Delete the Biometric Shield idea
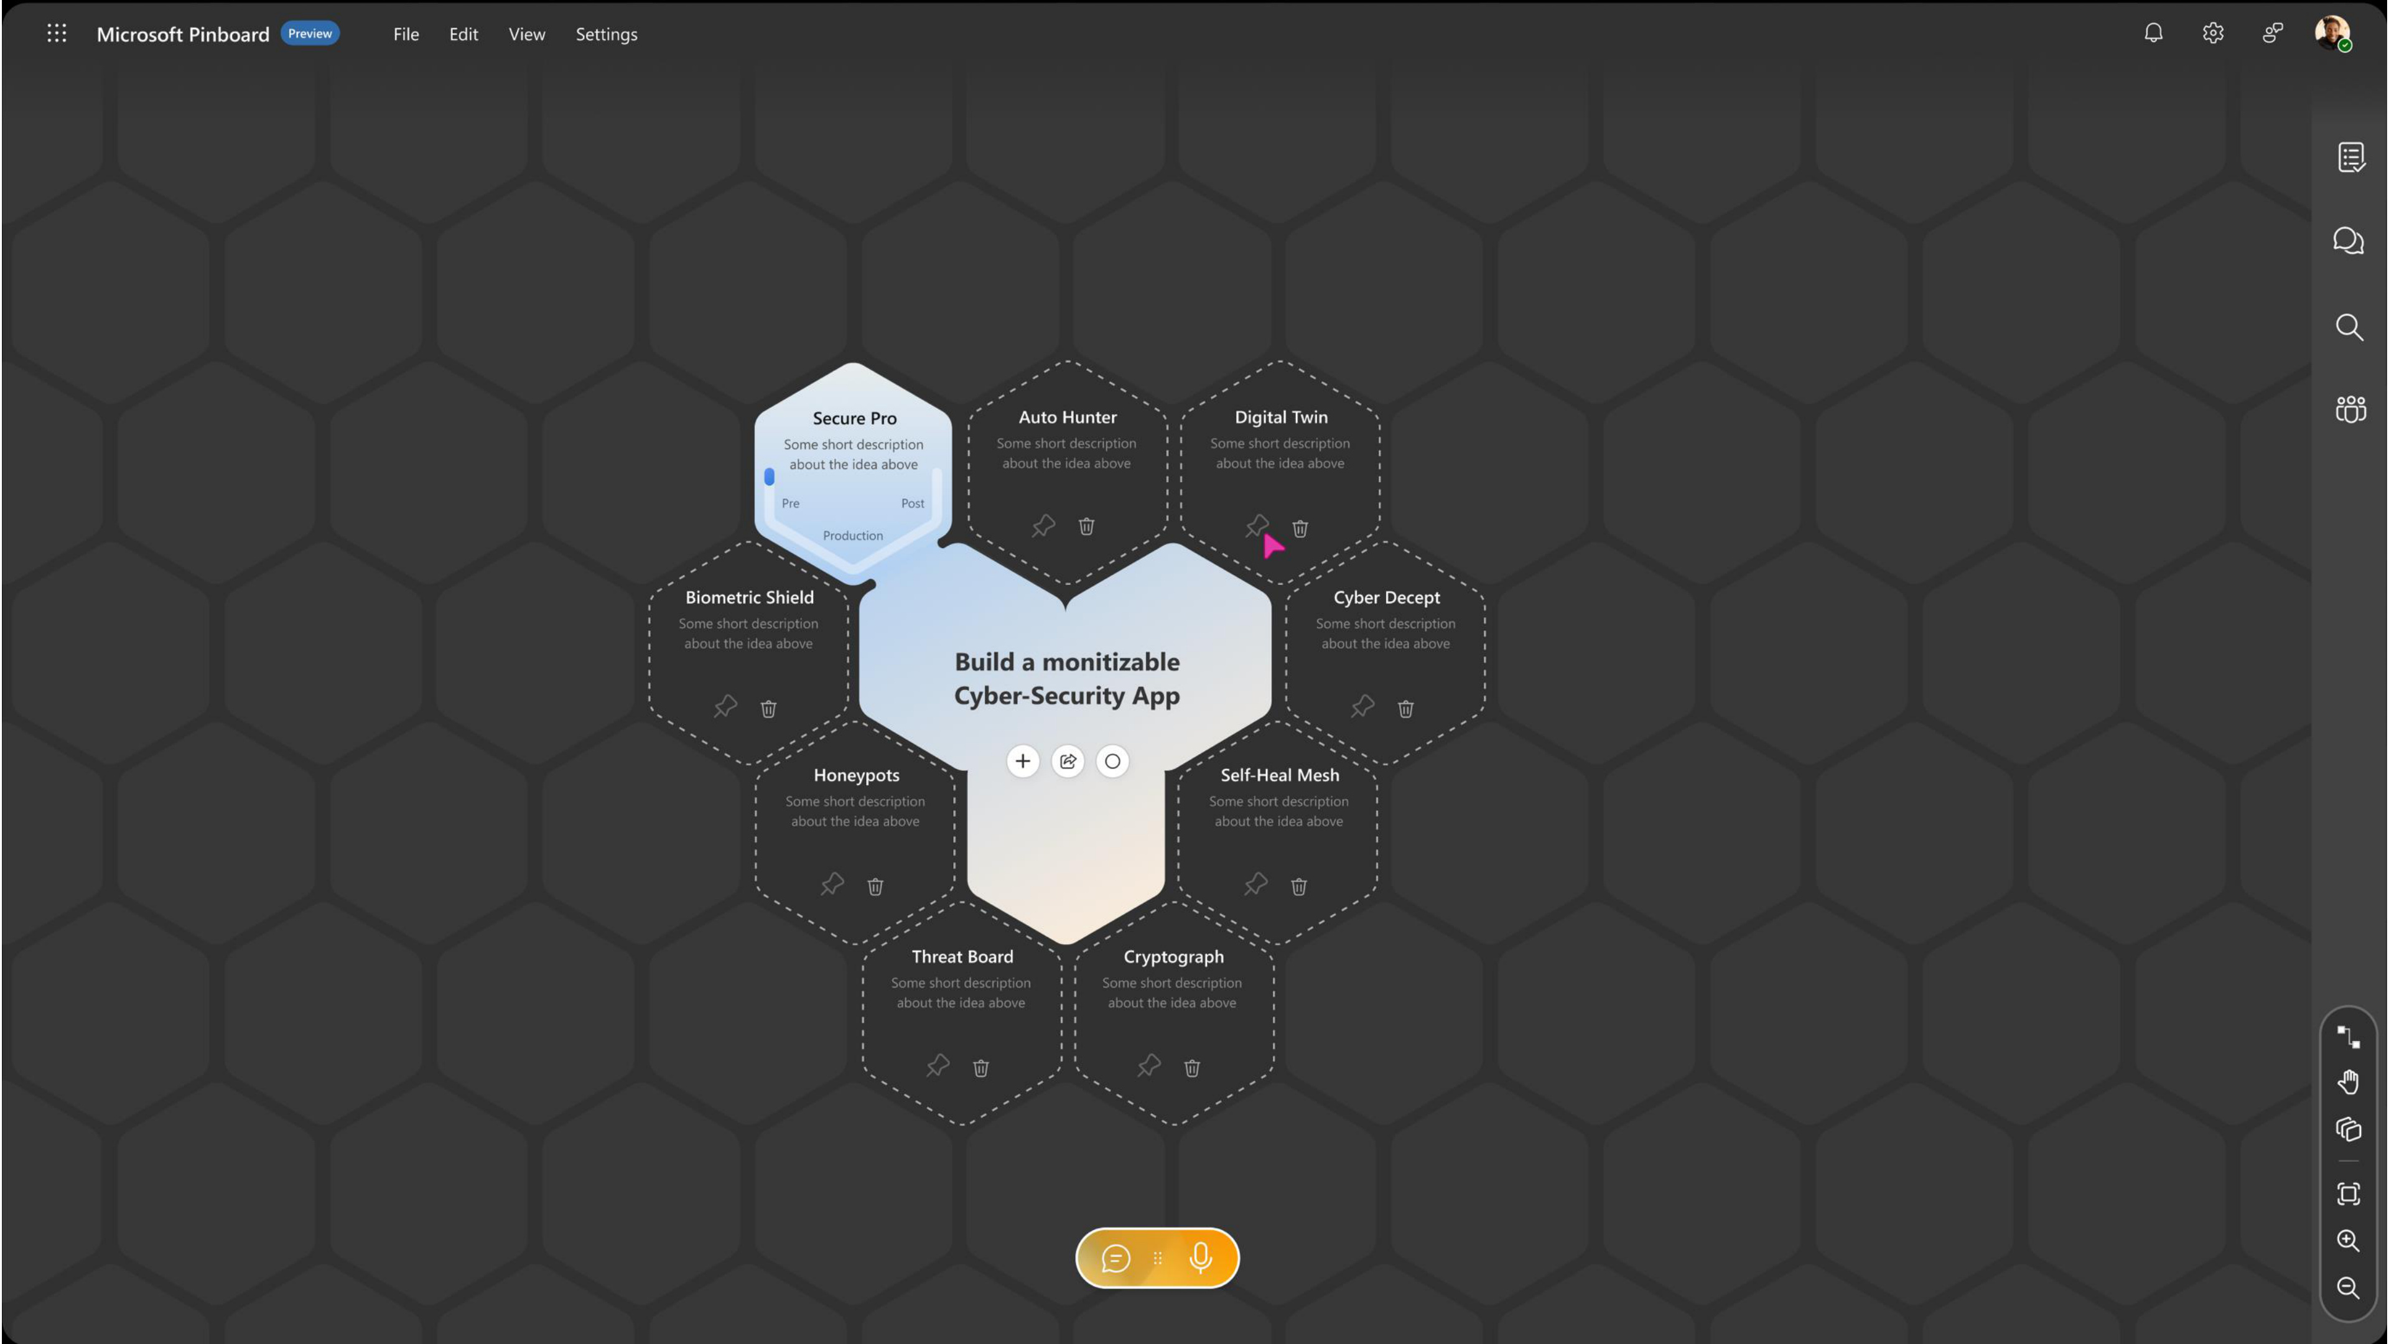 click(x=768, y=709)
